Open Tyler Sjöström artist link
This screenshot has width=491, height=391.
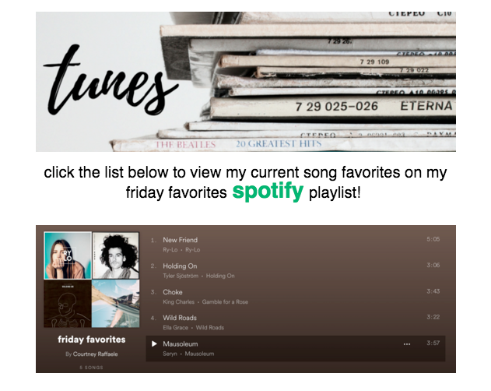pyautogui.click(x=181, y=276)
